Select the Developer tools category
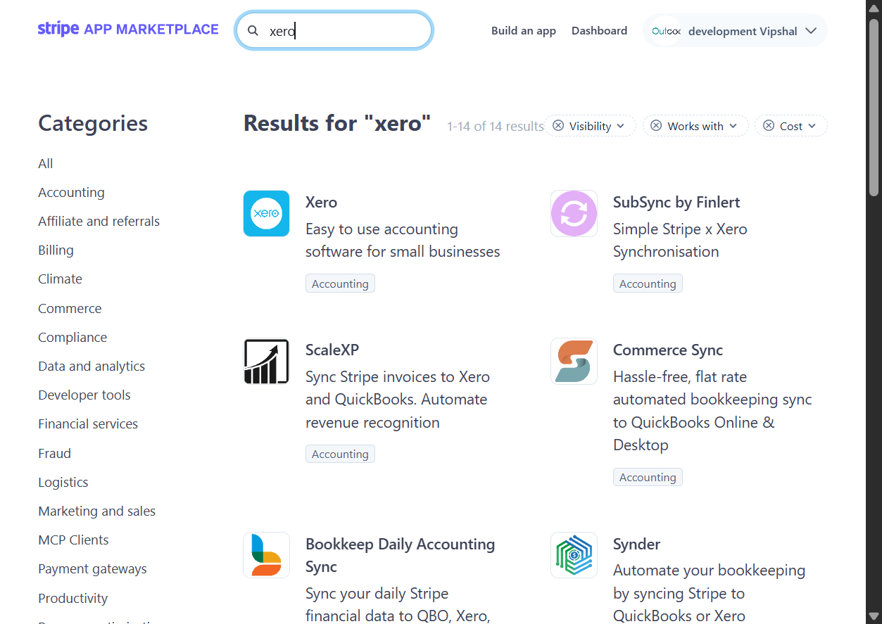882x624 pixels. tap(84, 395)
